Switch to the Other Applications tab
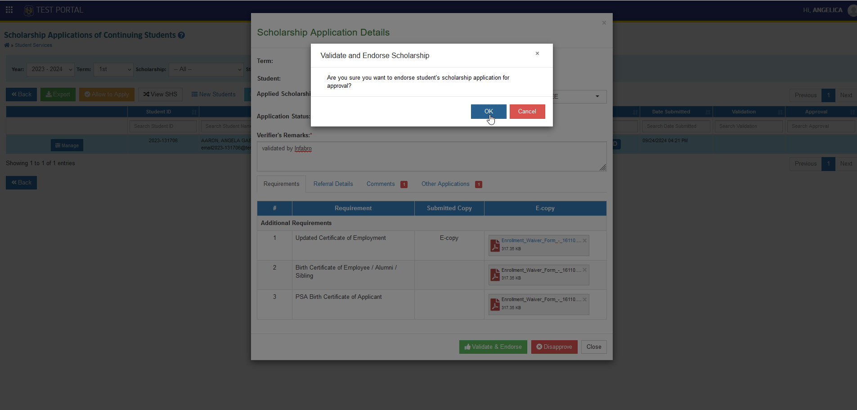The height and width of the screenshot is (410, 857). 451,184
